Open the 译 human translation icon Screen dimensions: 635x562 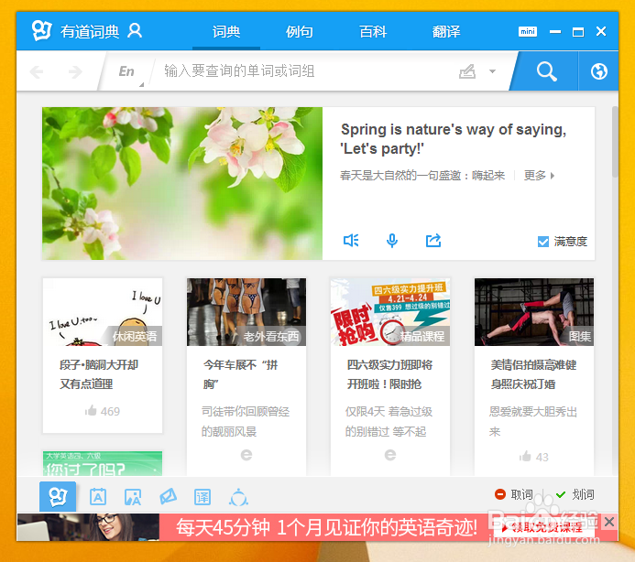click(x=203, y=497)
